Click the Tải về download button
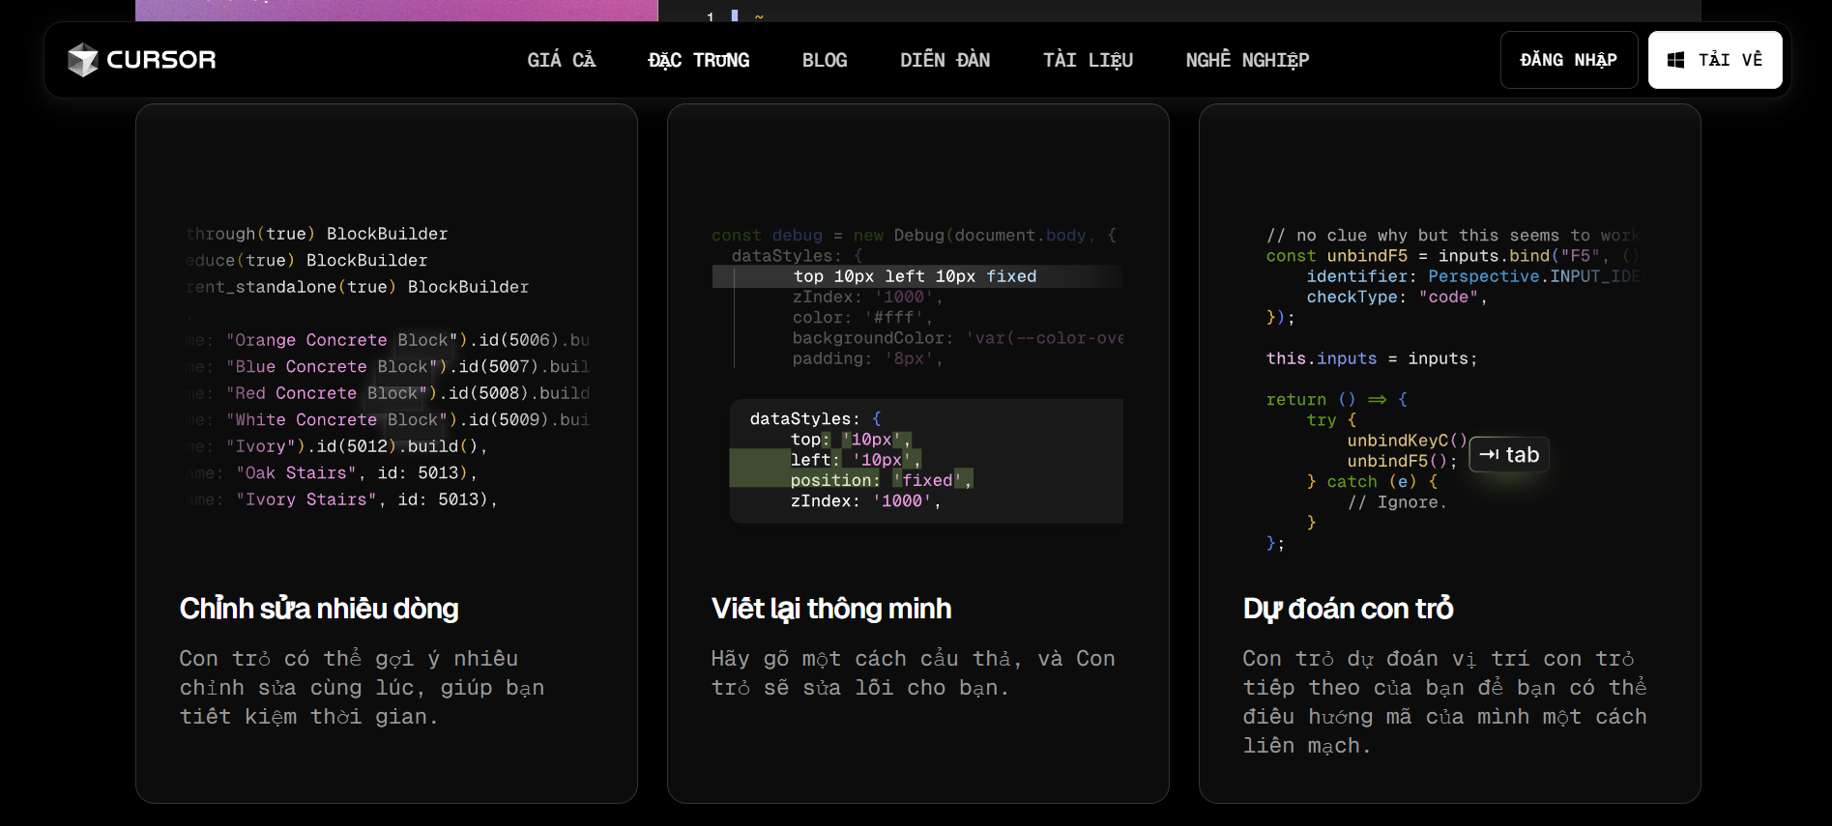Screen dimensions: 1832x826 click(x=1715, y=60)
